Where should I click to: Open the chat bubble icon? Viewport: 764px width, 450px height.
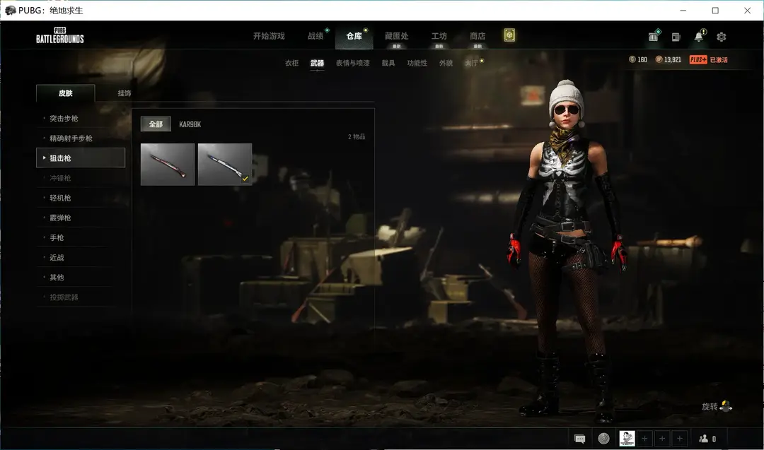[580, 439]
